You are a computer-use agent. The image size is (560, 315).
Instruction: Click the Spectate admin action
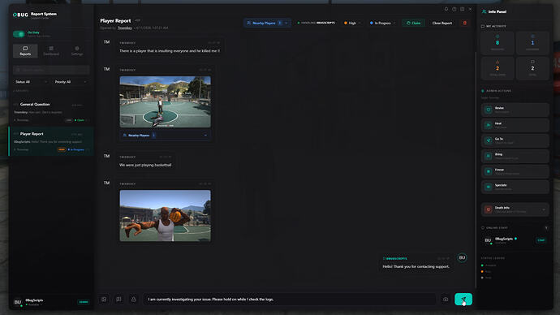pos(515,187)
